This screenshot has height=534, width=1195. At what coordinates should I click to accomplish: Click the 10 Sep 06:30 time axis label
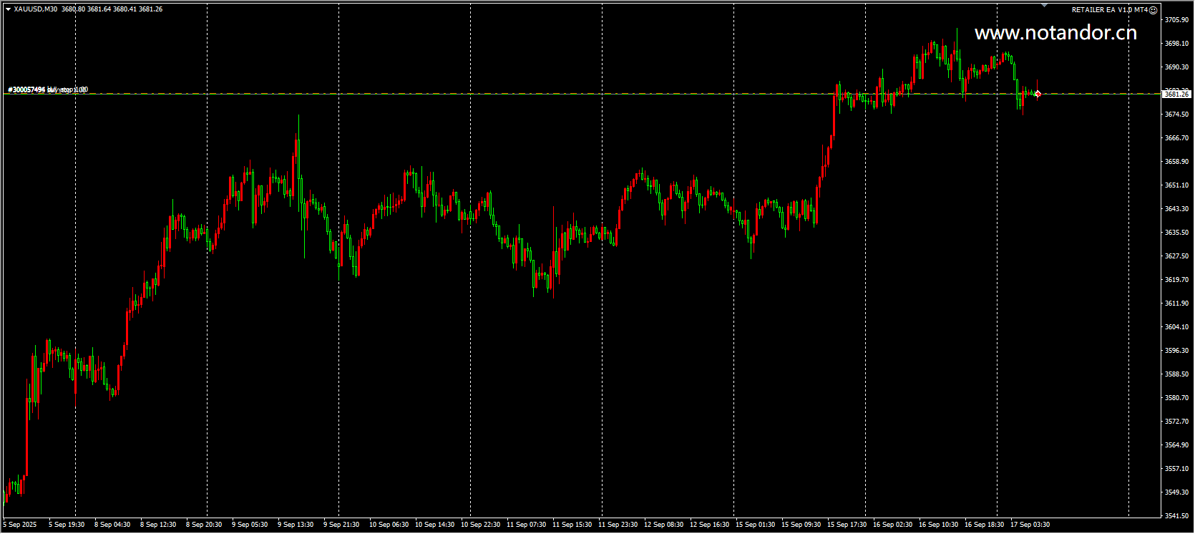(x=389, y=525)
